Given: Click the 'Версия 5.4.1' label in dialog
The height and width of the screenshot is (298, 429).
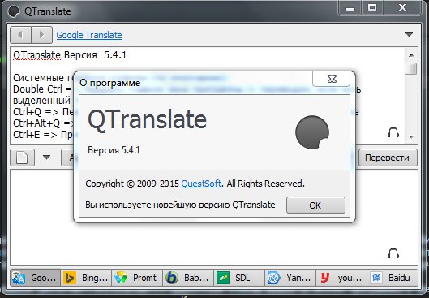Looking at the screenshot, I should point(114,150).
